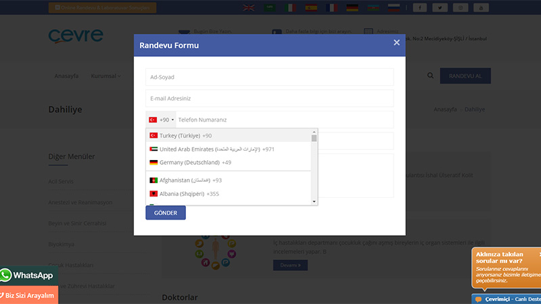541x304 pixels.
Task: Click country list scroll up arrow
Action: point(314,132)
